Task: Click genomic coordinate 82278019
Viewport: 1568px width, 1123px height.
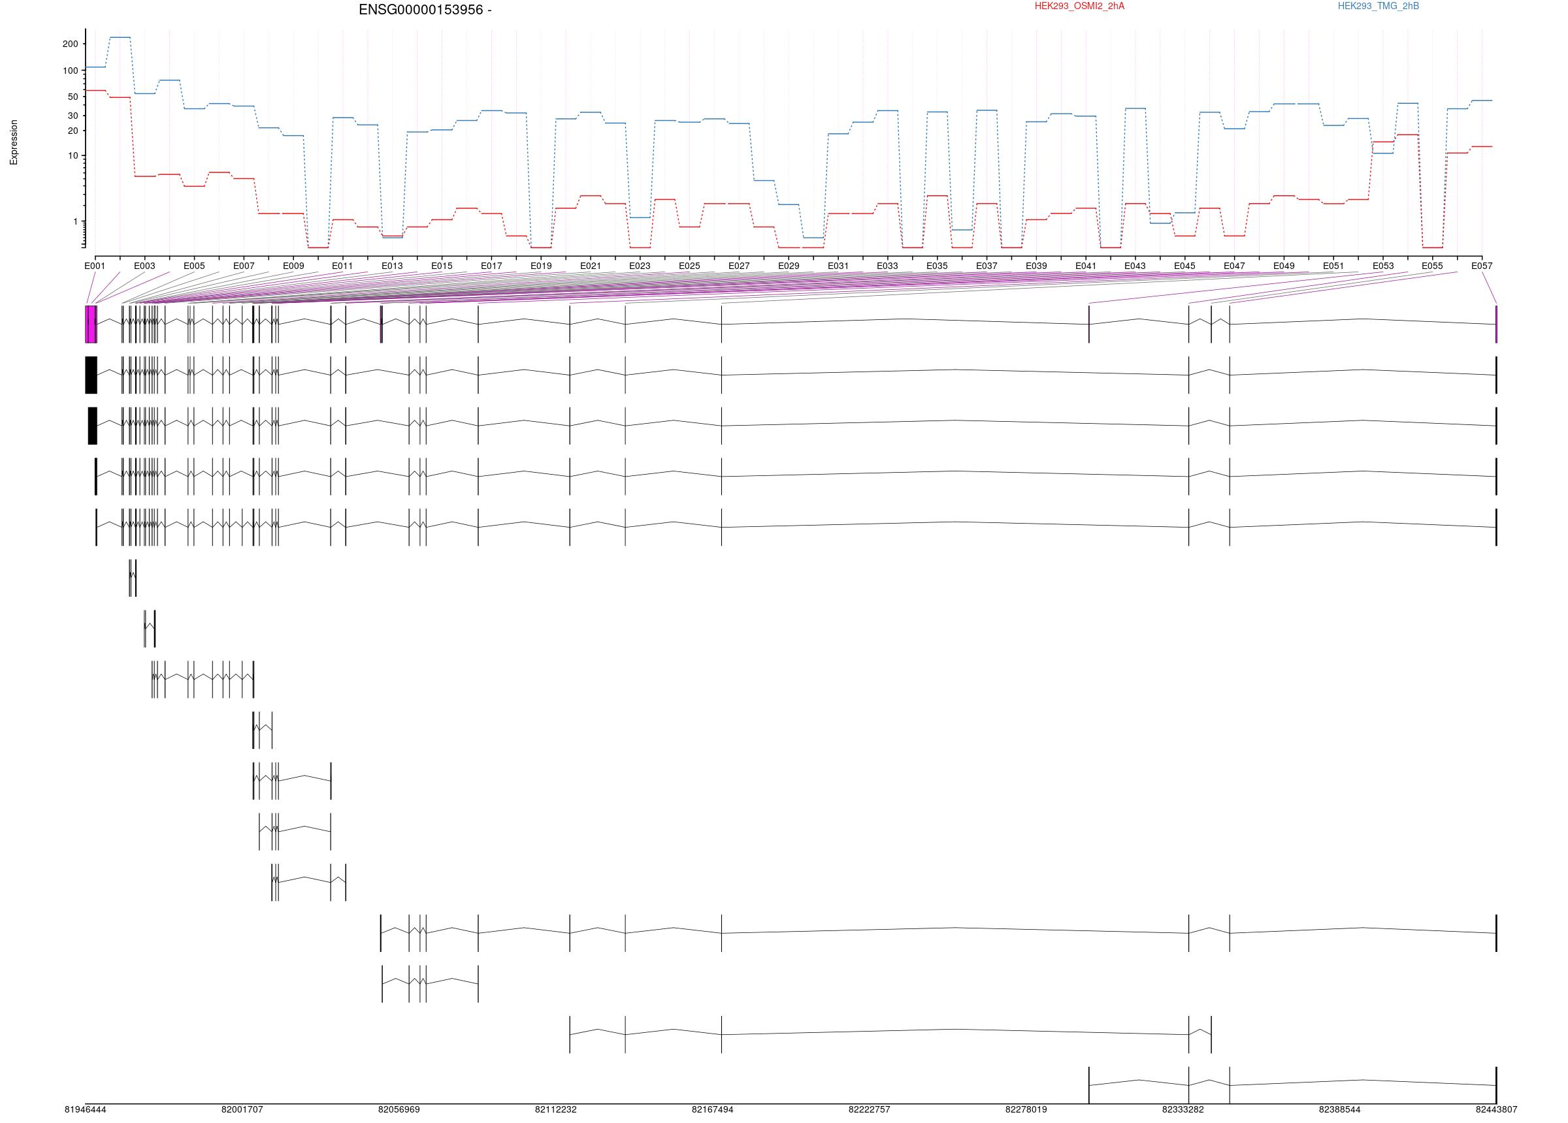Action: [1026, 1110]
